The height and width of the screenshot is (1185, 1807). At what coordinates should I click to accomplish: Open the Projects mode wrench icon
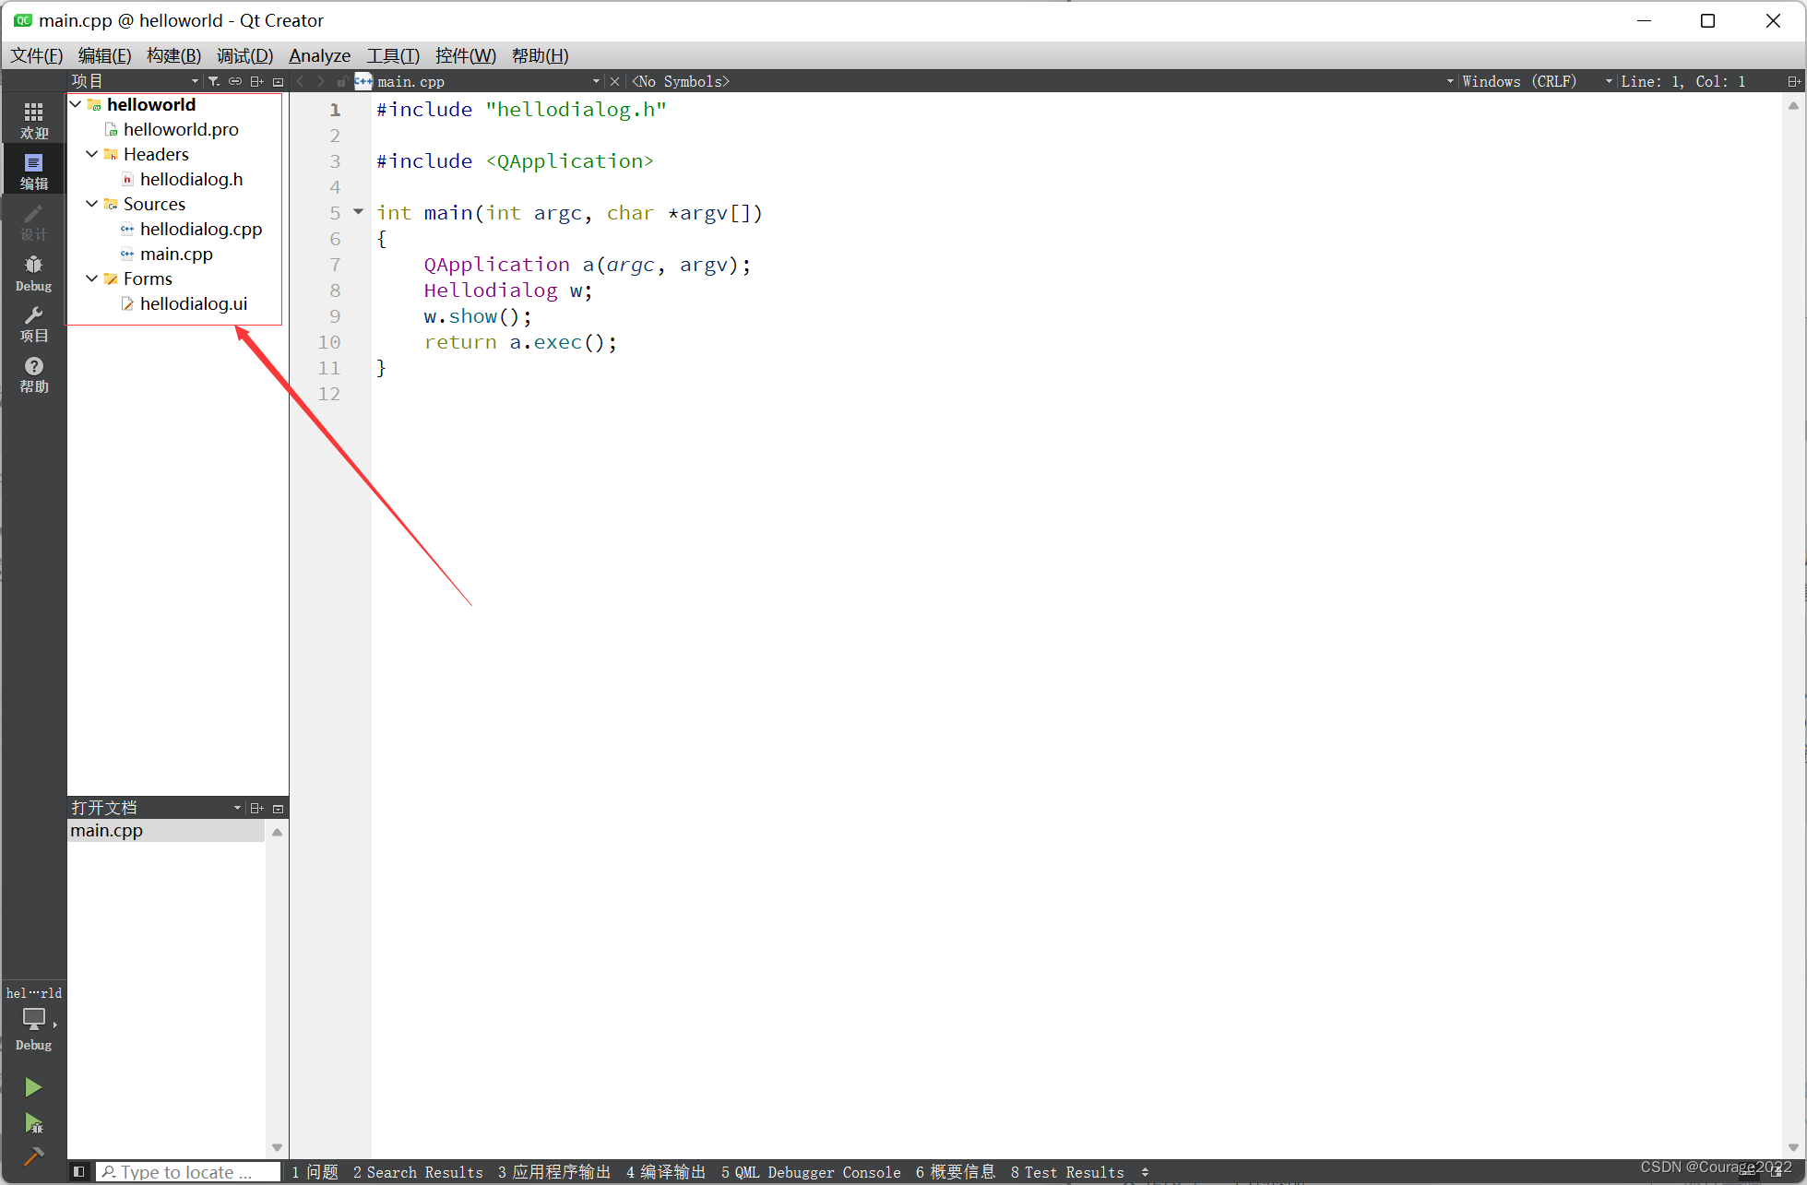coord(33,323)
